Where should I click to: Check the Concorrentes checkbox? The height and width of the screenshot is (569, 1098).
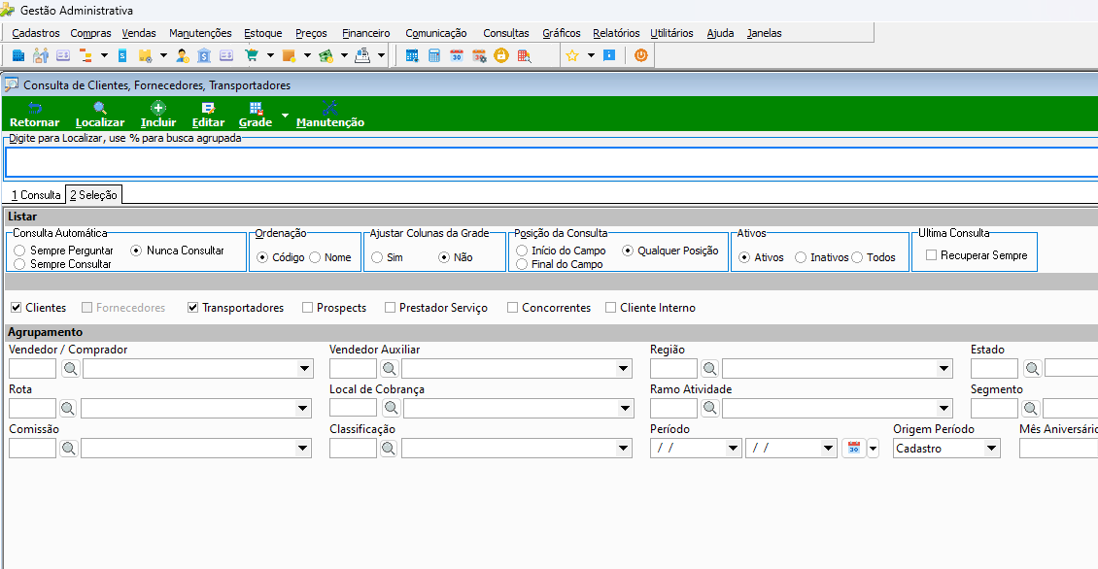(513, 307)
